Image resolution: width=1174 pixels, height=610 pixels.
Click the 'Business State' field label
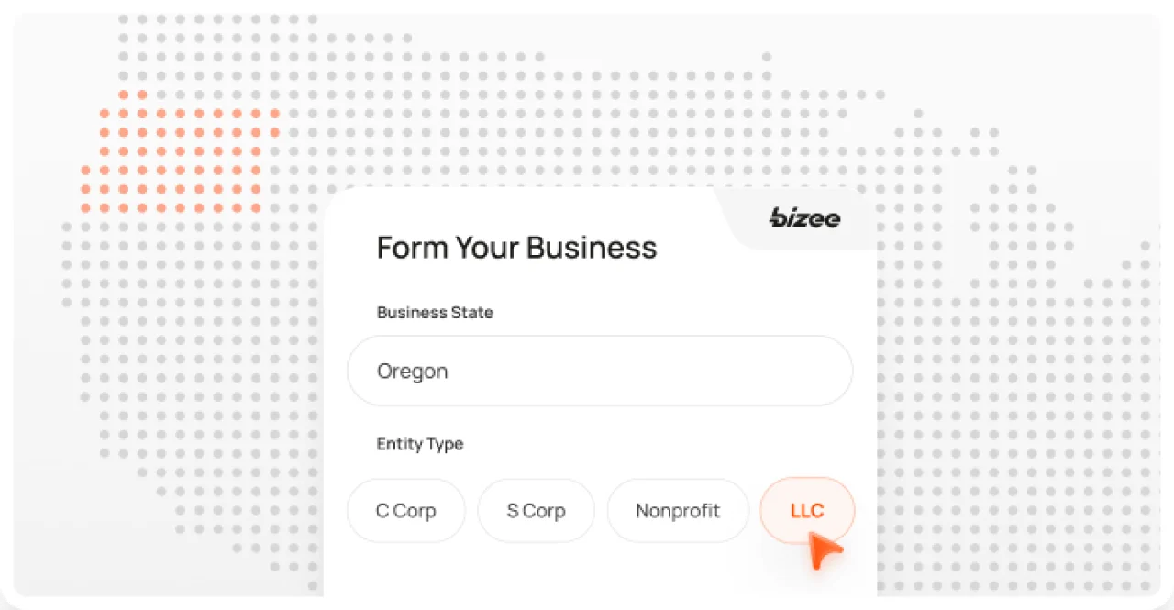click(x=435, y=313)
